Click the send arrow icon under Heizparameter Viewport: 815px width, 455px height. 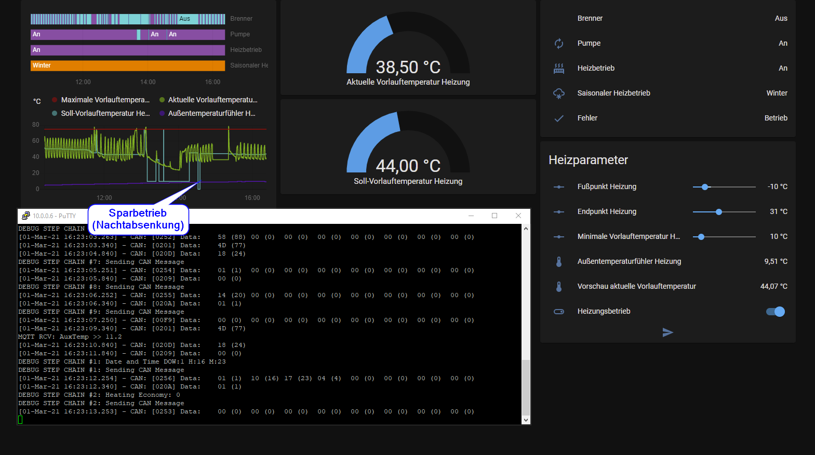click(x=668, y=332)
